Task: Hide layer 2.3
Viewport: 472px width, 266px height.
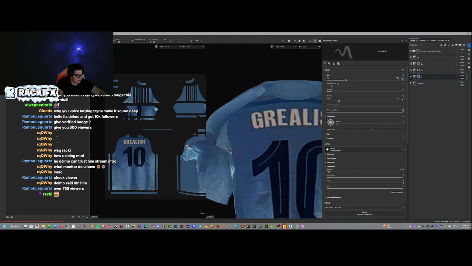Action: click(x=410, y=57)
